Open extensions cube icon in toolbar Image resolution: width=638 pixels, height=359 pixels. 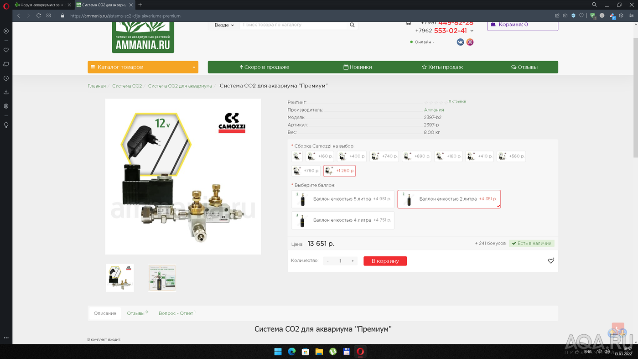(x=622, y=16)
